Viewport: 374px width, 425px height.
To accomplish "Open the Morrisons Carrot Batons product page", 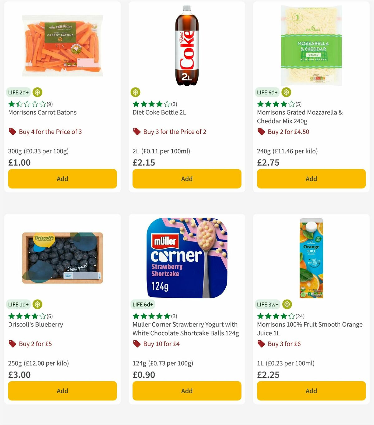I will click(42, 112).
